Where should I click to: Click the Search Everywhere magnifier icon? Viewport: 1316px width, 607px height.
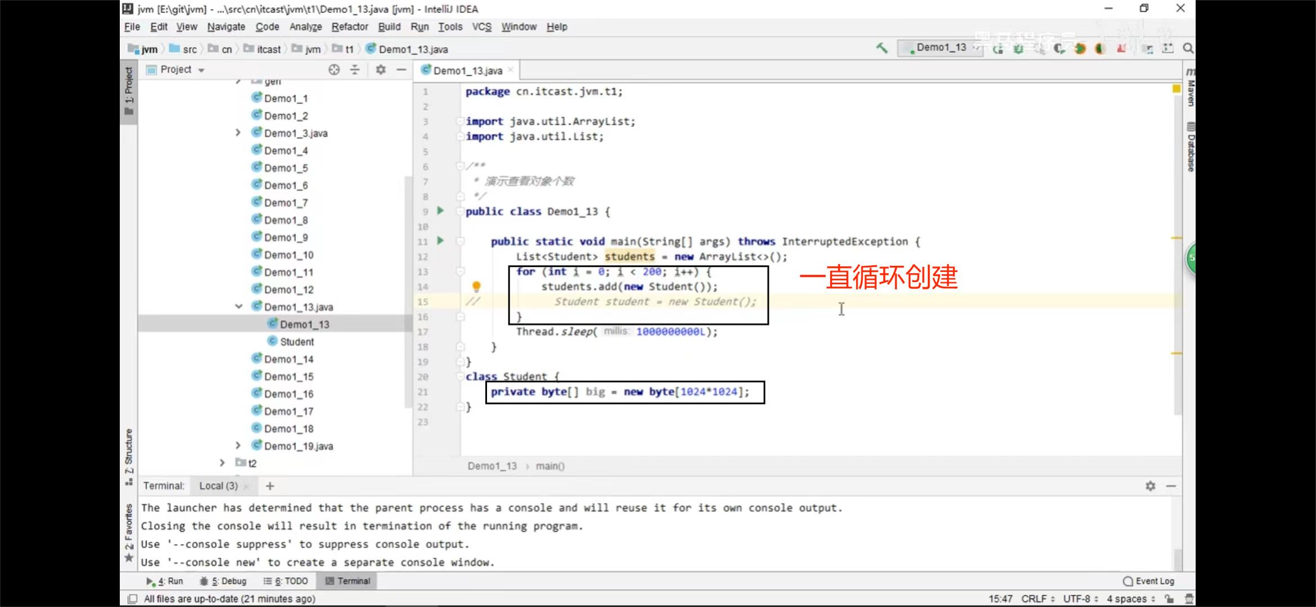click(1188, 49)
